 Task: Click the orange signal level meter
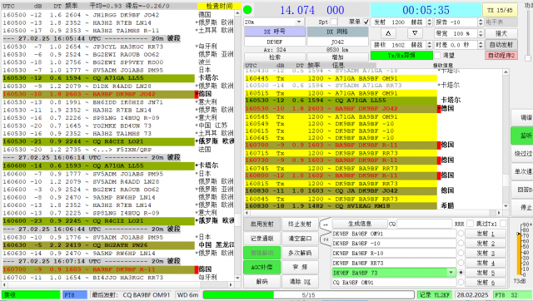coord(518,254)
